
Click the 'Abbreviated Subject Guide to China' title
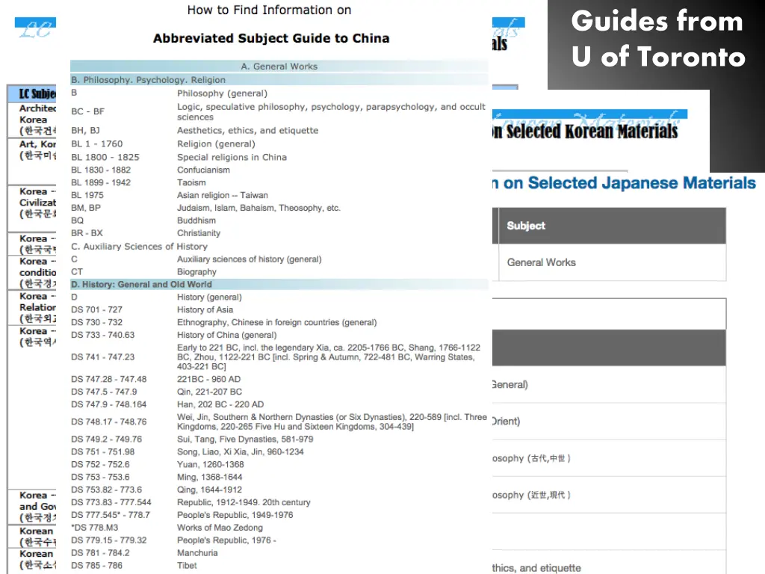tap(271, 38)
